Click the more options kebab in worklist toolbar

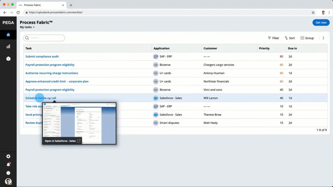click(x=323, y=38)
